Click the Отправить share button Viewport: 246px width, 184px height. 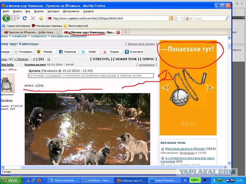[23, 52]
